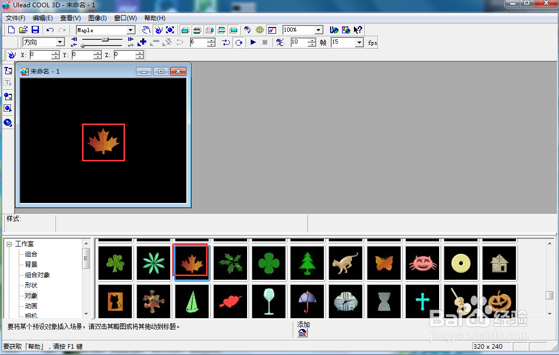Select 形状 in the studio tree

pos(31,285)
